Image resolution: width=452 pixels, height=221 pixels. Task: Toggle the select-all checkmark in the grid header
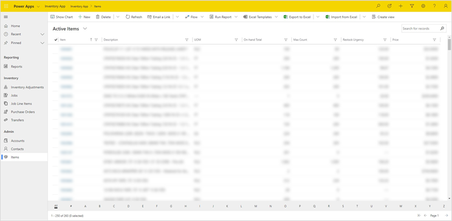pos(56,39)
